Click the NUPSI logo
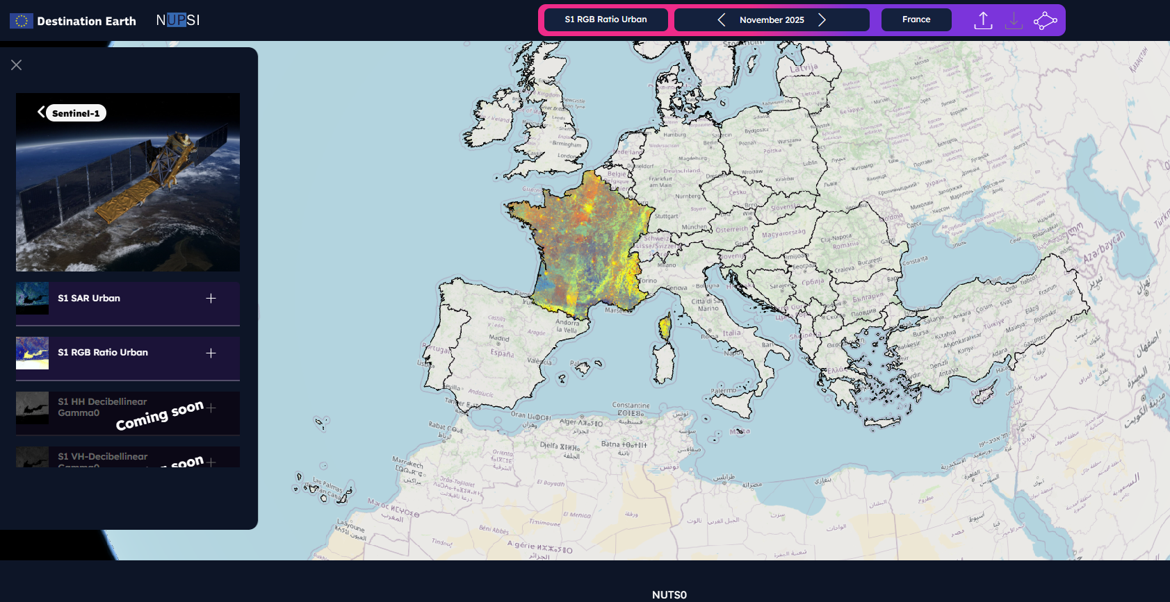 pos(178,20)
